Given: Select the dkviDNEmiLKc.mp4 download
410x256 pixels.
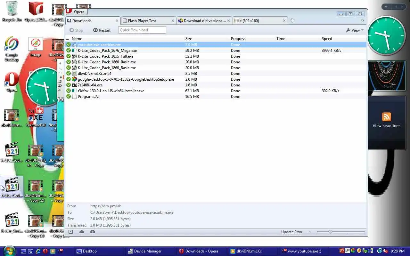Looking at the screenshot, I should 216,74.
